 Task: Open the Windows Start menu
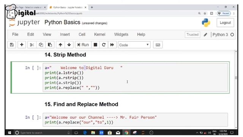coord(9,133)
